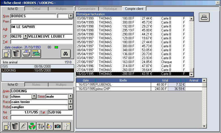Screen dimensions: 221x133
Task: Open the stethoscope consultation icon
Action: pos(41,126)
